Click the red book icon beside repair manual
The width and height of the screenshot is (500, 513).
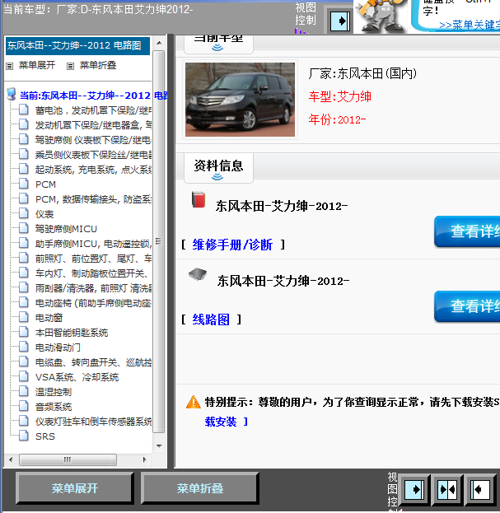tap(199, 199)
